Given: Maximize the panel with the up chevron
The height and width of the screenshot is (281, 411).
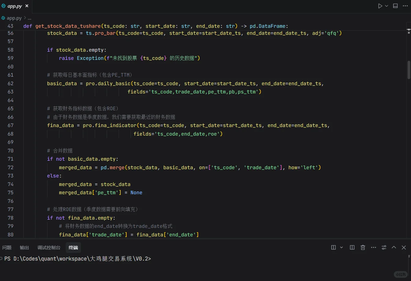Looking at the screenshot, I should (x=394, y=247).
